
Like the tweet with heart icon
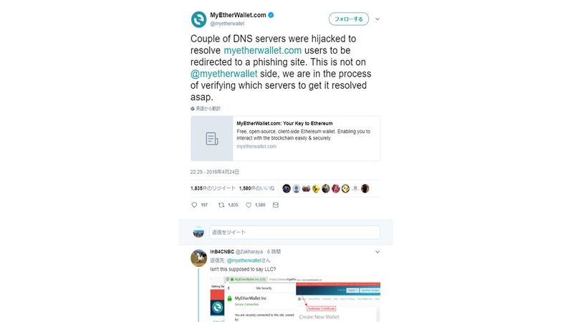point(249,205)
